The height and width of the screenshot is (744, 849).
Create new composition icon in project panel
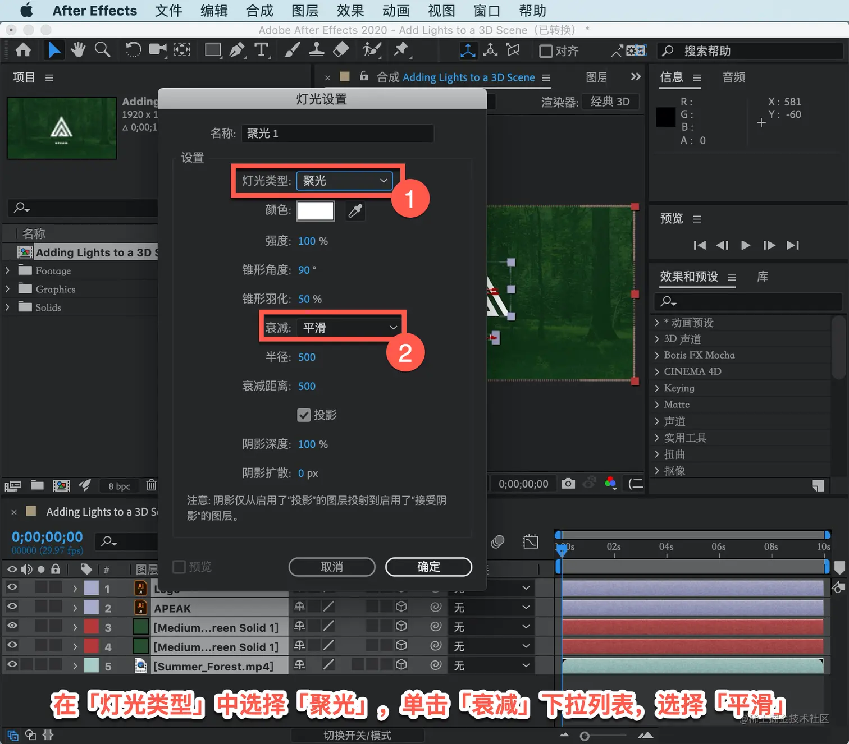(61, 485)
